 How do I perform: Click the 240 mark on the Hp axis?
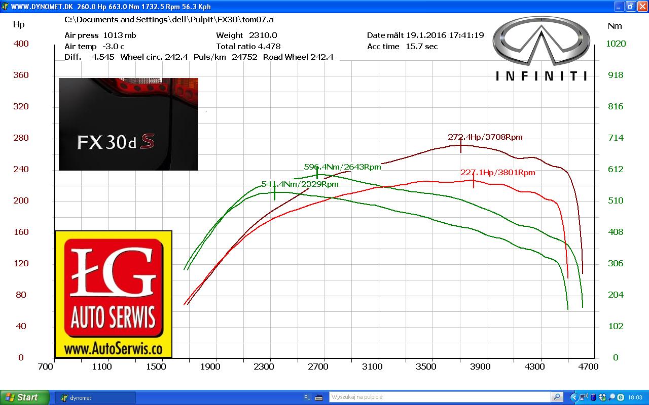(x=21, y=169)
